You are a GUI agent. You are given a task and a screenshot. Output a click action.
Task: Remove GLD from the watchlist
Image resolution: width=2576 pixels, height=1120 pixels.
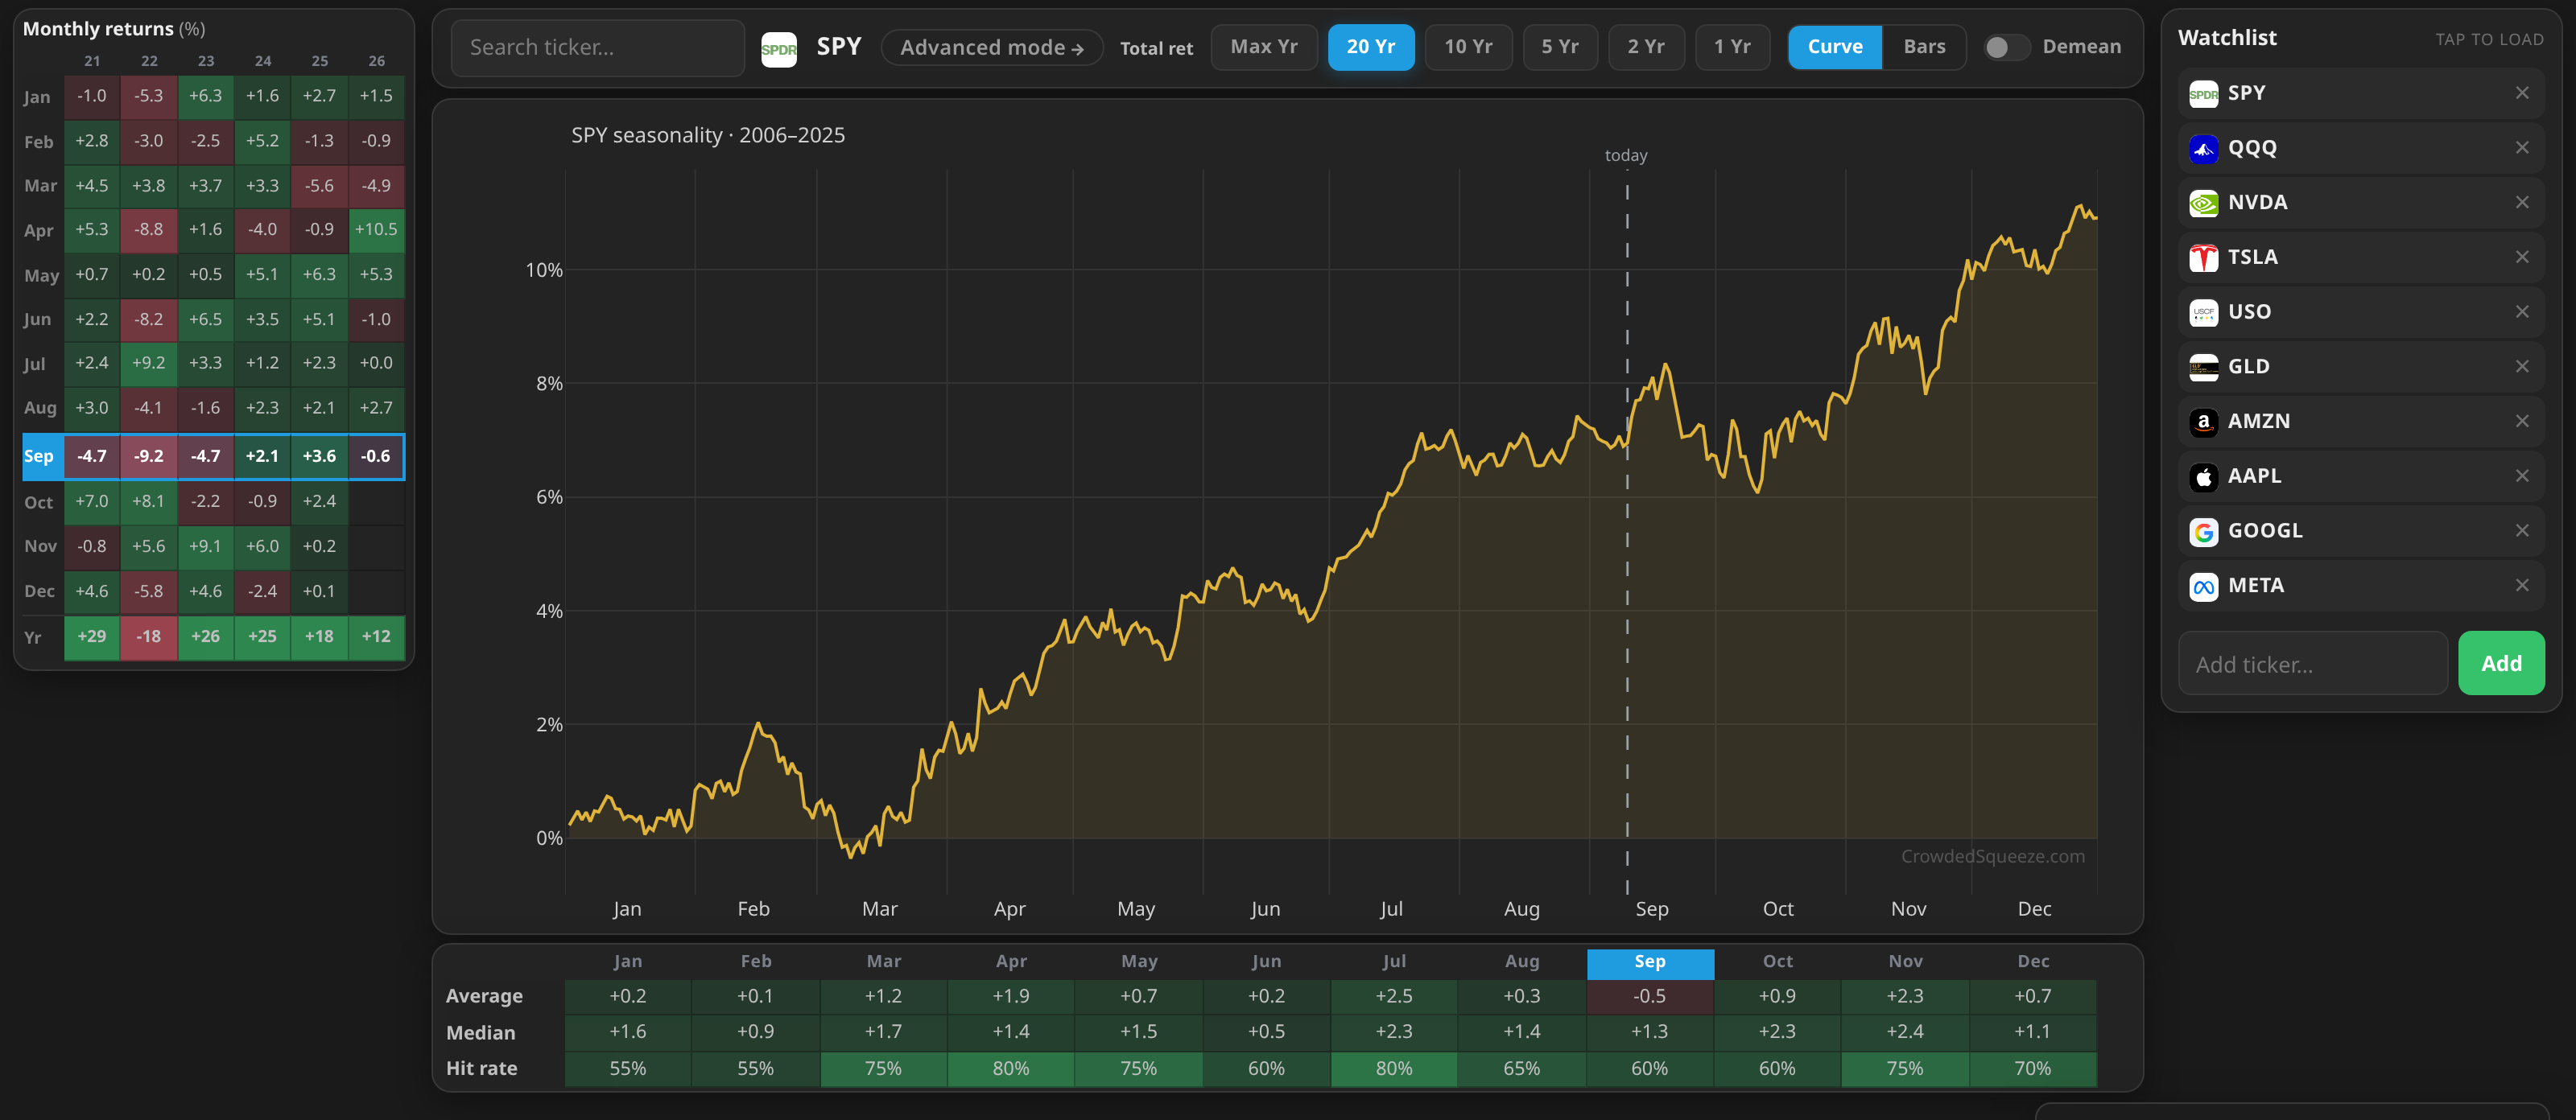coord(2521,367)
